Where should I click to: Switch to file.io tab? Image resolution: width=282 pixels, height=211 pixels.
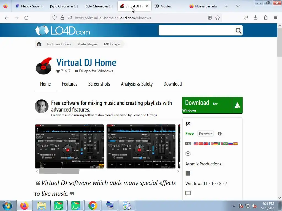[30, 6]
